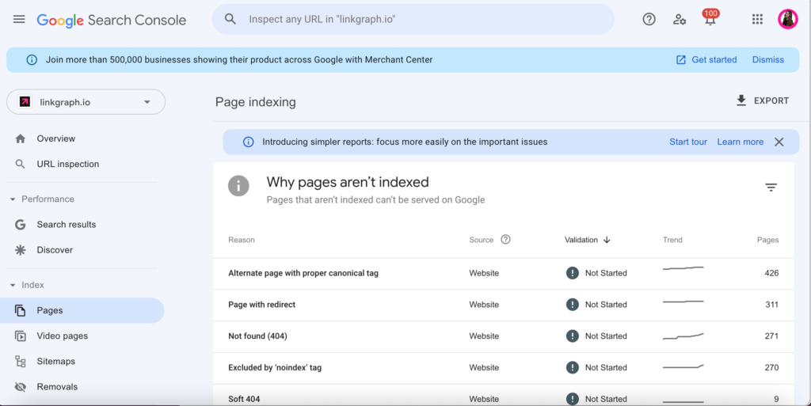Go to Overview in the sidebar
Image resolution: width=811 pixels, height=406 pixels.
[x=55, y=138]
